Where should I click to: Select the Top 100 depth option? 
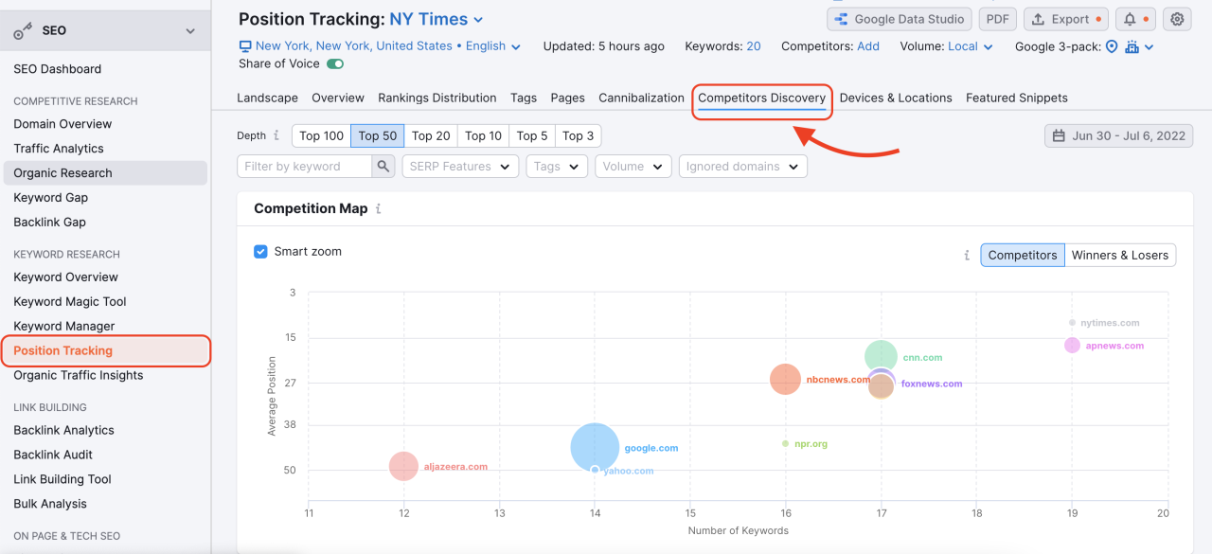(x=321, y=135)
